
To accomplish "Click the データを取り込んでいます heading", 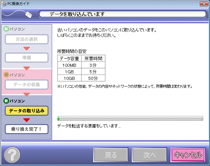I will pos(77,14).
